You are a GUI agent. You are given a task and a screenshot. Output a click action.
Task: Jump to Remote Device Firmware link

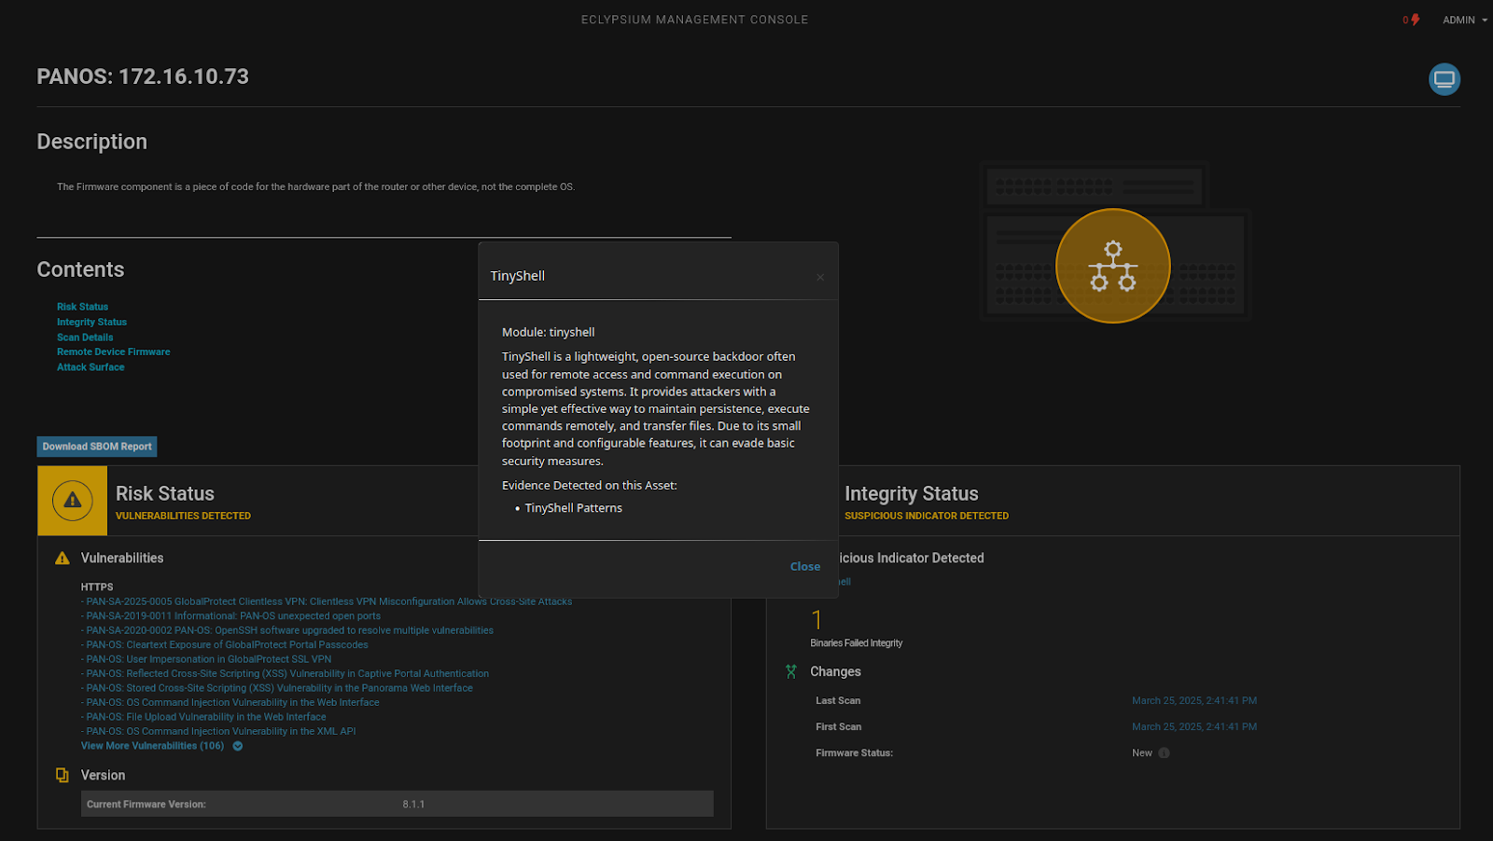pos(113,352)
